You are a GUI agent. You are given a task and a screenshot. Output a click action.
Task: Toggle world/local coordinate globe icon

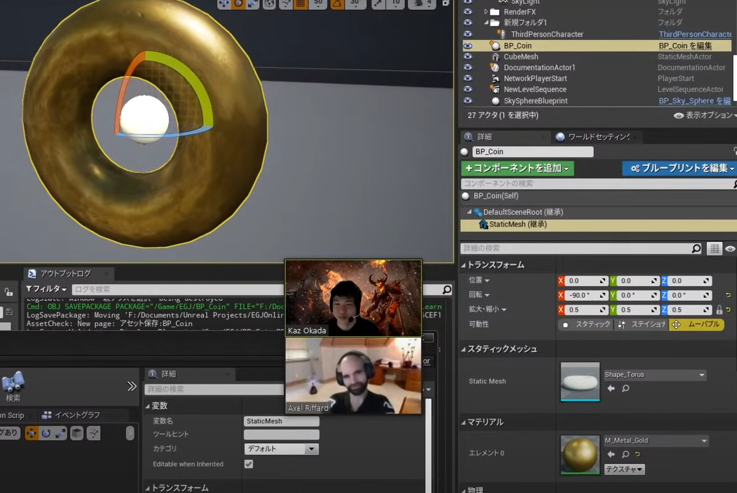(x=269, y=4)
